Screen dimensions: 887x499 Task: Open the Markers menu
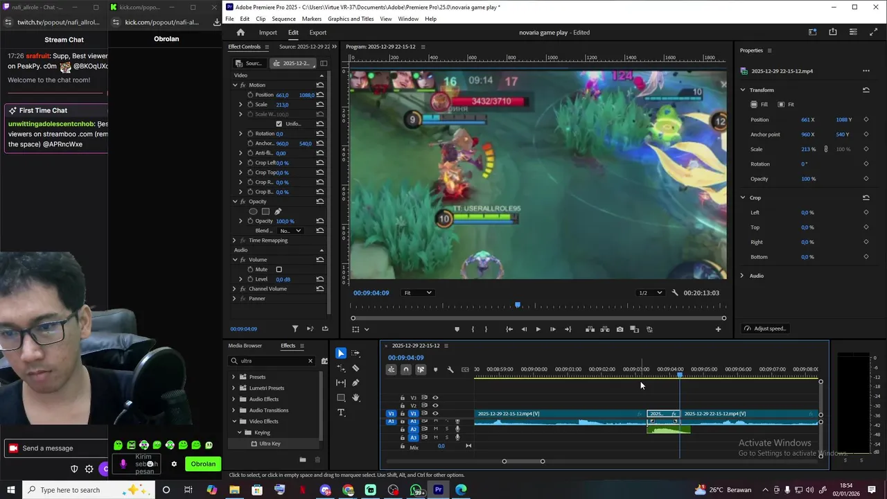click(x=312, y=19)
